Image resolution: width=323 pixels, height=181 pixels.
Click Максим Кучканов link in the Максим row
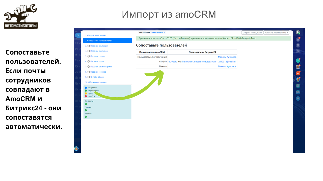click(227, 66)
